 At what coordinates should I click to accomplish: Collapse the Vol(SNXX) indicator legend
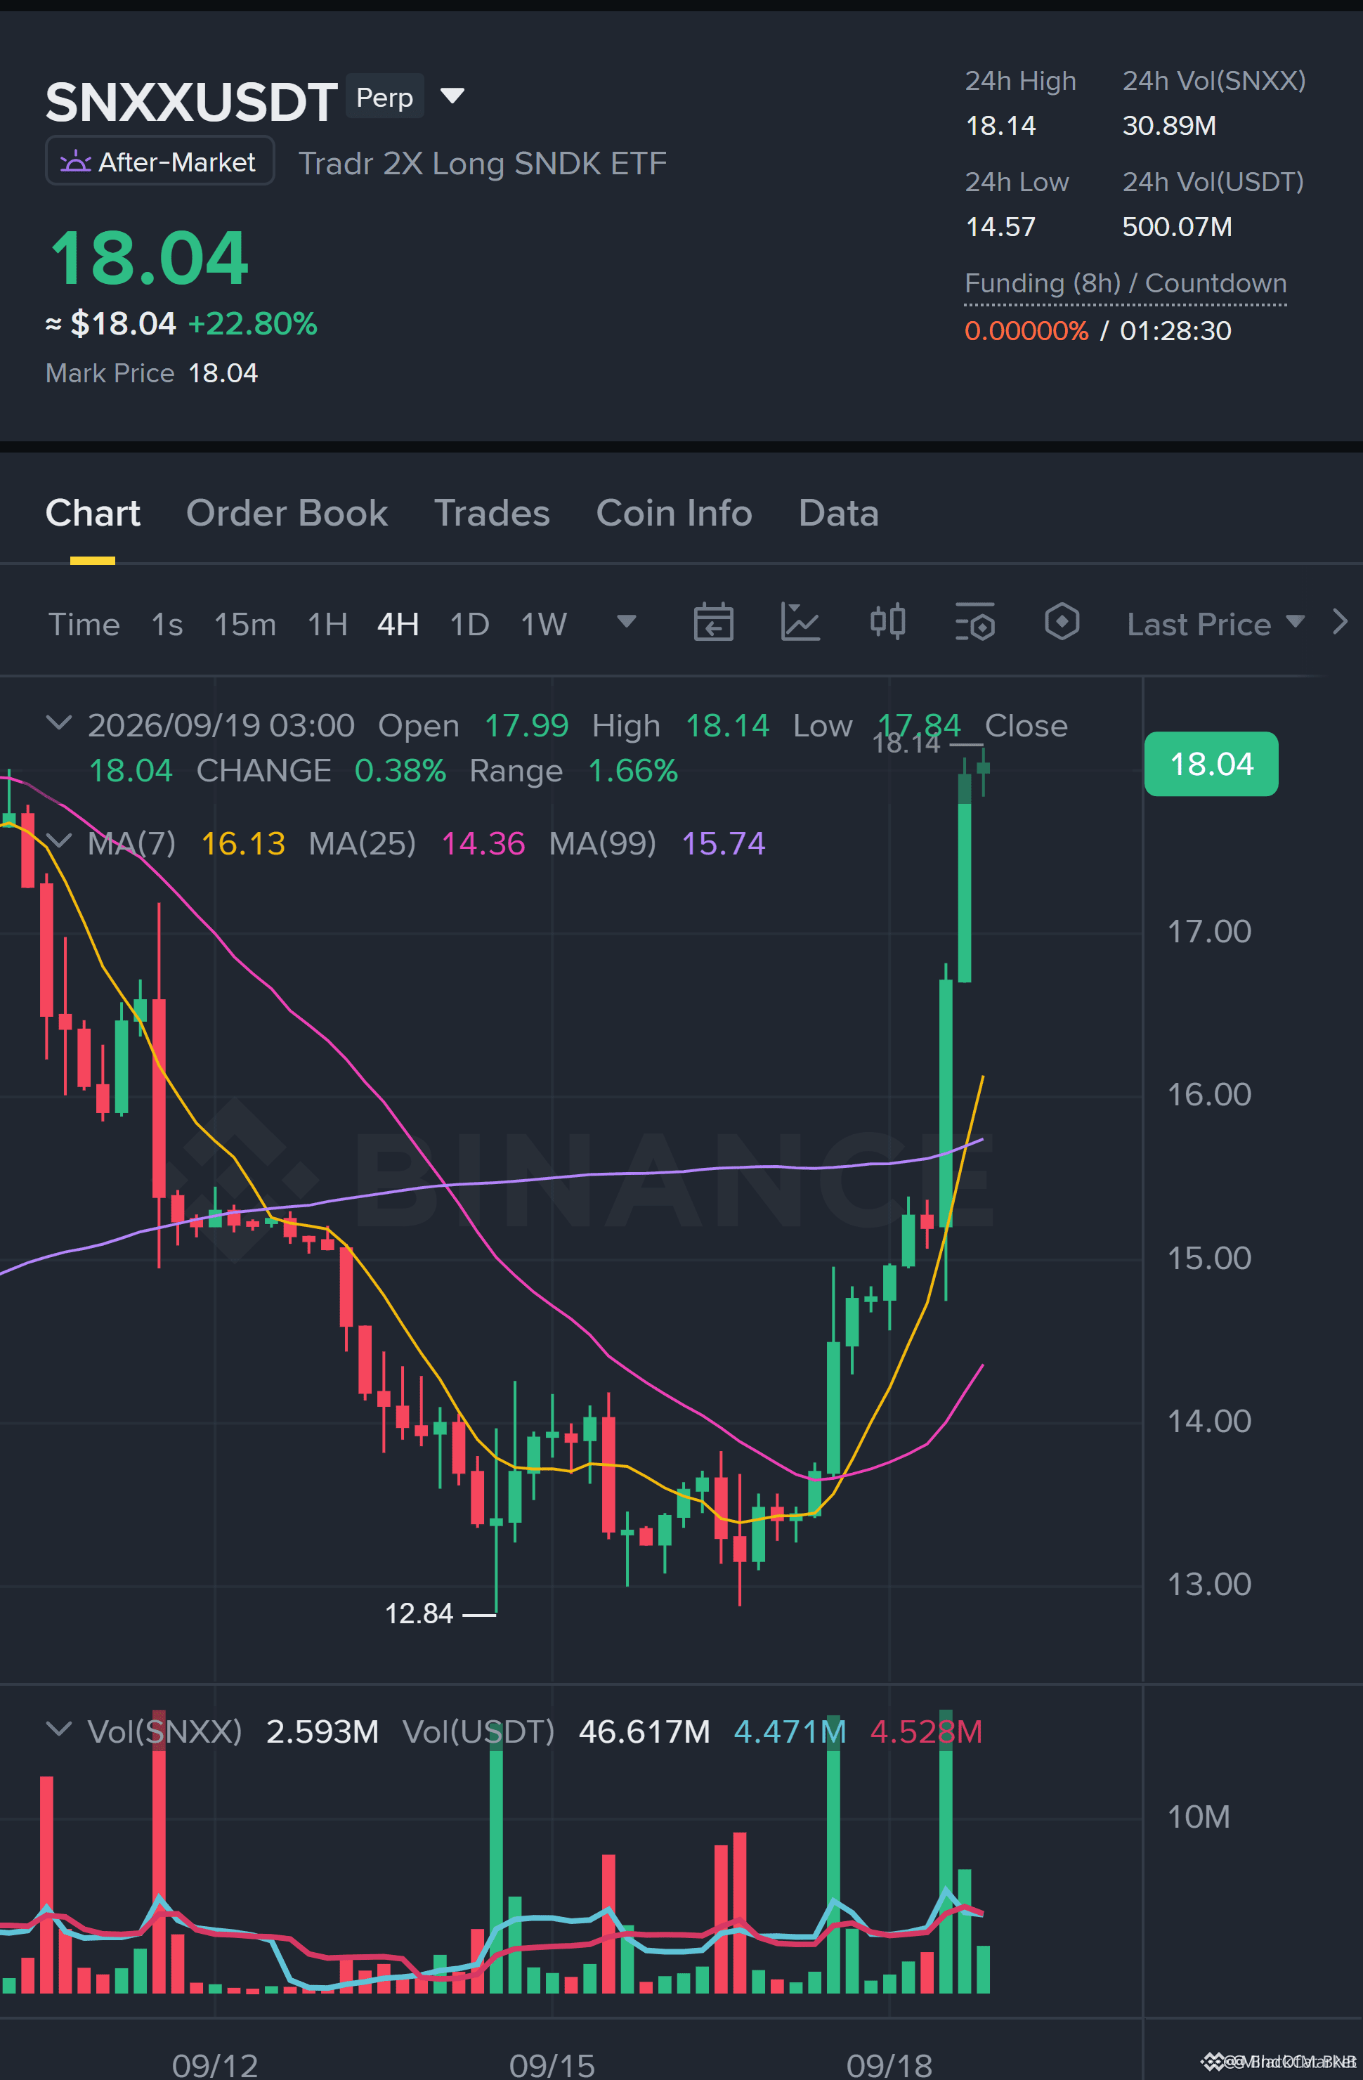[58, 1729]
